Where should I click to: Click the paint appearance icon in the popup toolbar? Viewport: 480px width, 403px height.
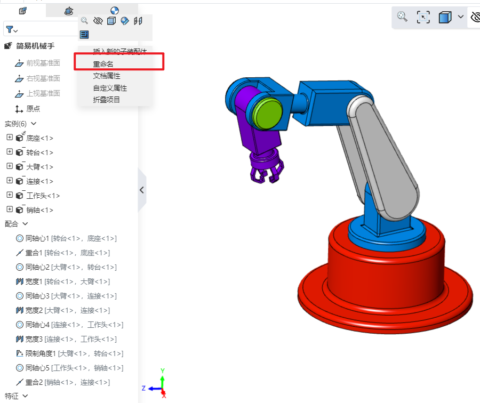pos(125,21)
